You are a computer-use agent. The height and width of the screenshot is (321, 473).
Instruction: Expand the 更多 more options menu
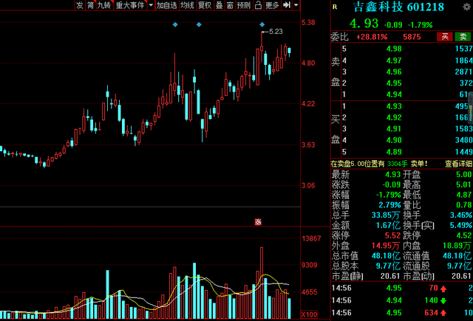click(272, 5)
